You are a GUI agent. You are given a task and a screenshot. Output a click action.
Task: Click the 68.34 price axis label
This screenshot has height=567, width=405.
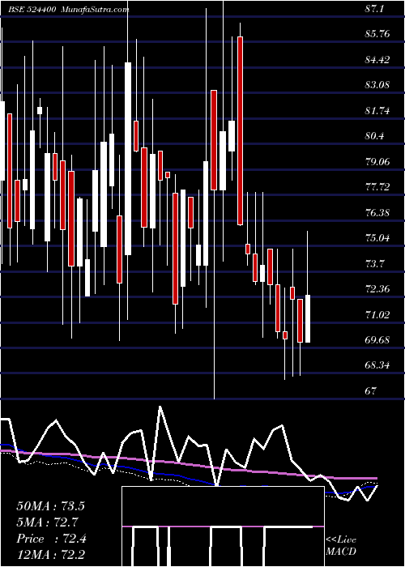coord(377,365)
